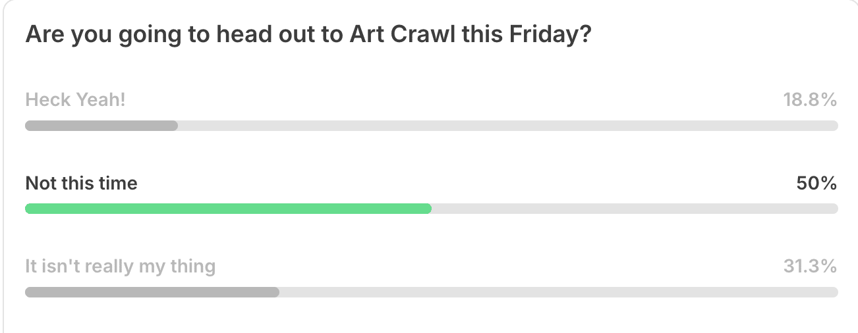858x333 pixels.
Task: Click the filled bar under 'It isn't really my thing'
Action: 152,292
